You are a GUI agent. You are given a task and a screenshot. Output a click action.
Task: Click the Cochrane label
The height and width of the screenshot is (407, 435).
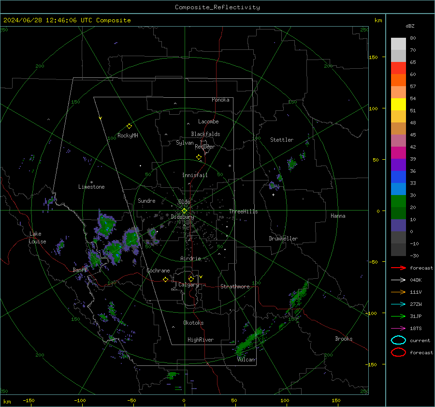(x=158, y=271)
